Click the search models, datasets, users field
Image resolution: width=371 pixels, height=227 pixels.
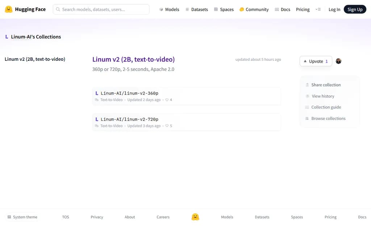(x=101, y=9)
